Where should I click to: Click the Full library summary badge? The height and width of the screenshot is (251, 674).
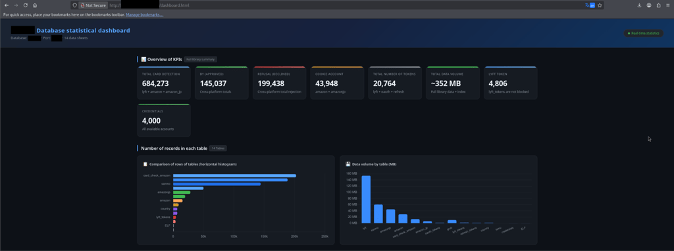pyautogui.click(x=201, y=59)
